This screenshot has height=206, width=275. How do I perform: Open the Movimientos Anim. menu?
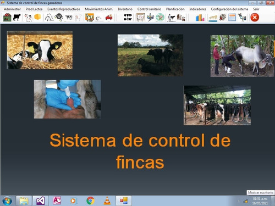point(99,9)
